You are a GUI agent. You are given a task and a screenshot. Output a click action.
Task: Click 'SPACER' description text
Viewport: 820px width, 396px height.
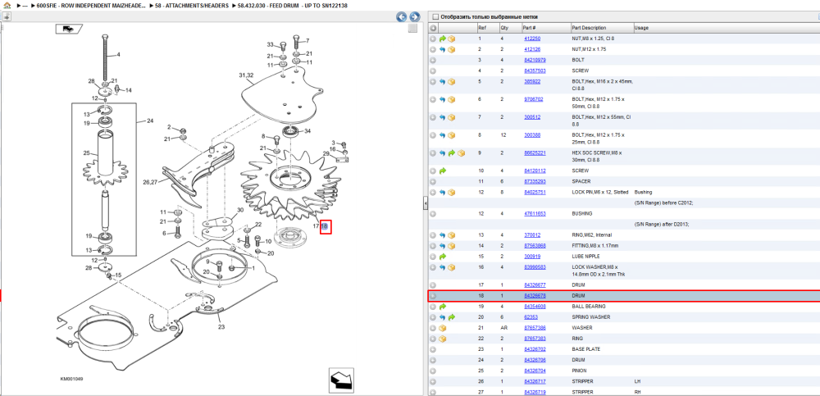coord(581,181)
